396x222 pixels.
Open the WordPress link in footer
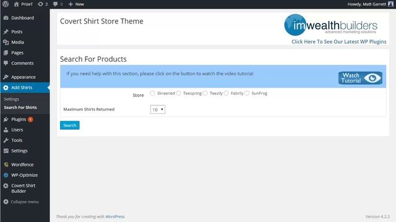point(115,216)
